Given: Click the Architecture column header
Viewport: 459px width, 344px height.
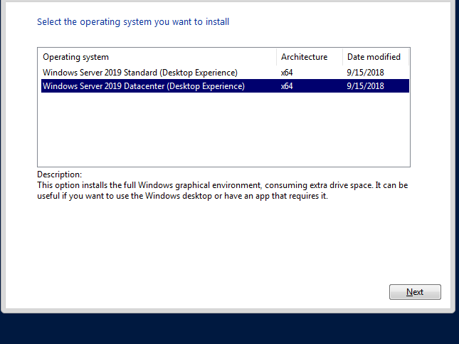Looking at the screenshot, I should [305, 57].
